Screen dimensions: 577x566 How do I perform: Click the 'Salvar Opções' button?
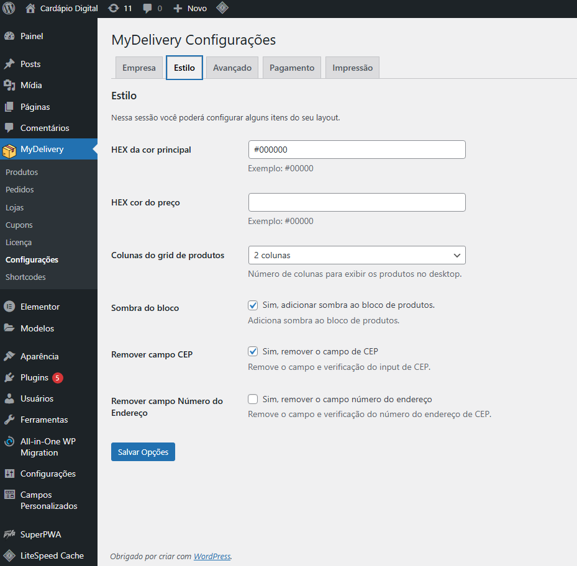pos(143,452)
